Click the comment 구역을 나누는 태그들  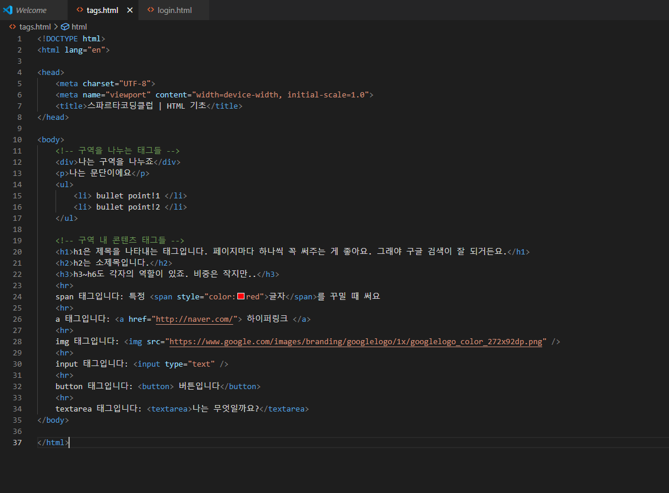click(118, 151)
